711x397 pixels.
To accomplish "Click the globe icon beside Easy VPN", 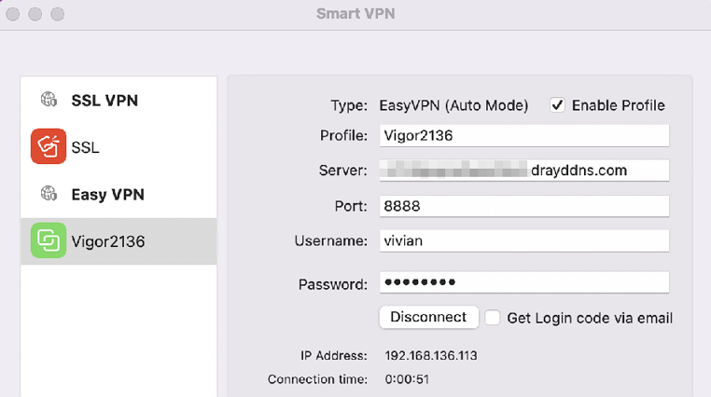I will click(x=49, y=194).
